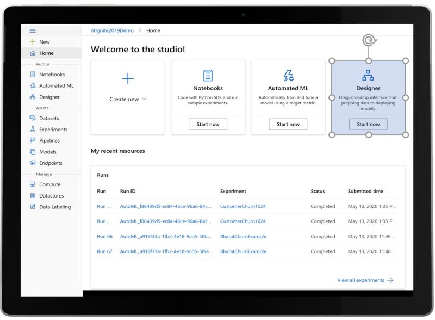The height and width of the screenshot is (320, 435).
Task: Click the Runs section title
Action: point(103,175)
